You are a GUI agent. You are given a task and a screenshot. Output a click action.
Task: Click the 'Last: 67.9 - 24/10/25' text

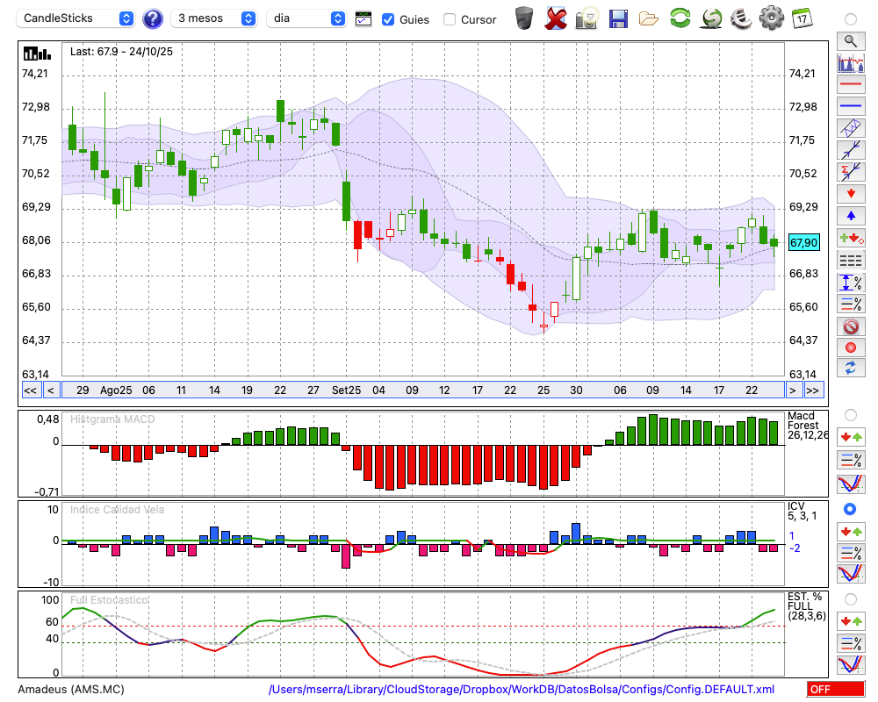point(121,52)
